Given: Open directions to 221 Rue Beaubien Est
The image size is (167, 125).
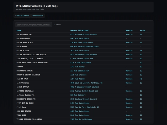Looking at the screenshot, I should pyautogui.click(x=80, y=71).
